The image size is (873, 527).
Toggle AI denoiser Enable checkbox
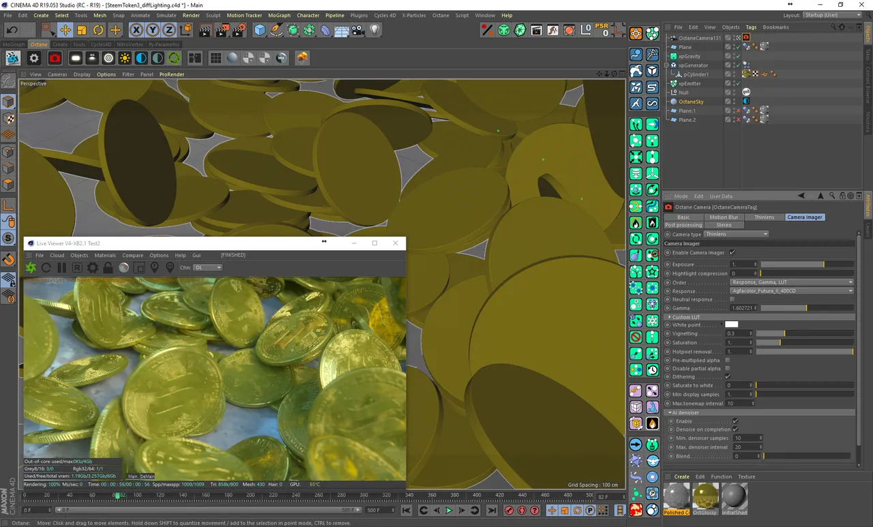tap(735, 421)
